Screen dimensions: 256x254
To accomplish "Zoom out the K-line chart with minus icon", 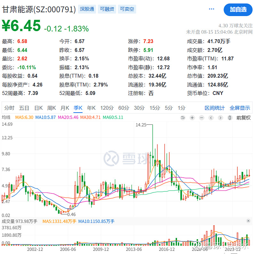I will 202,118.
